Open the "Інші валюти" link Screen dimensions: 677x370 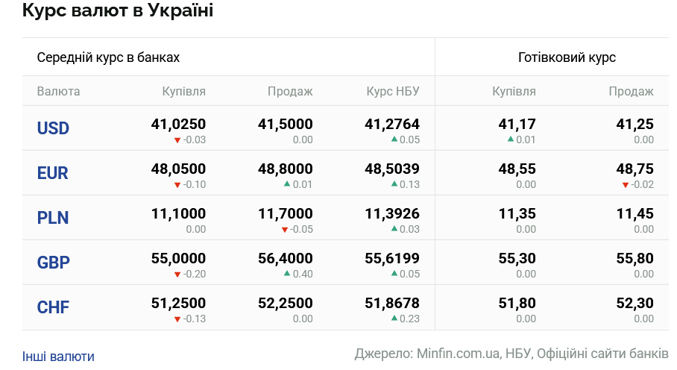(58, 357)
